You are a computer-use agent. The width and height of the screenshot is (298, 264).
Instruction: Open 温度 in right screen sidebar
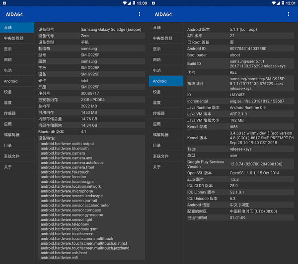point(166,103)
